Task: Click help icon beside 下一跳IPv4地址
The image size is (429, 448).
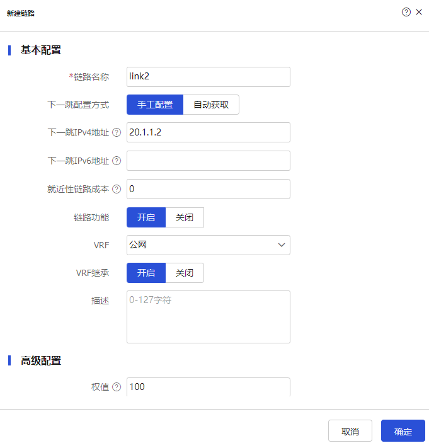Action: pos(117,132)
